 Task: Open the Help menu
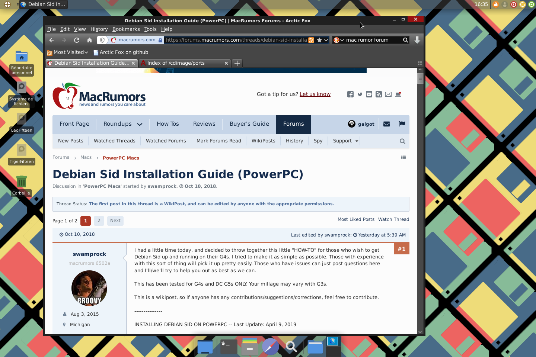tap(167, 29)
